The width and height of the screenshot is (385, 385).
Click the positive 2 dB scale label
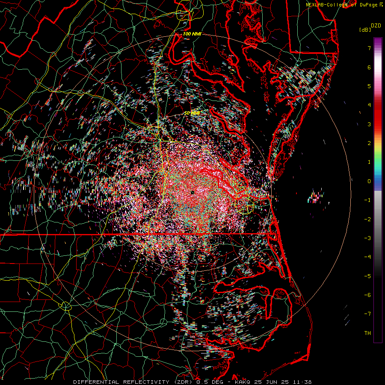click(x=369, y=143)
